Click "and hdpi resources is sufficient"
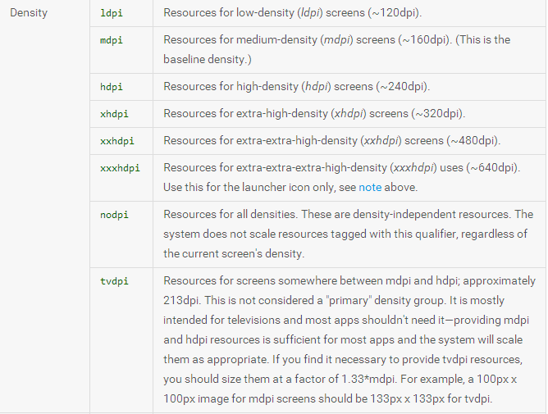Image resolution: width=548 pixels, height=414 pixels. 242,339
